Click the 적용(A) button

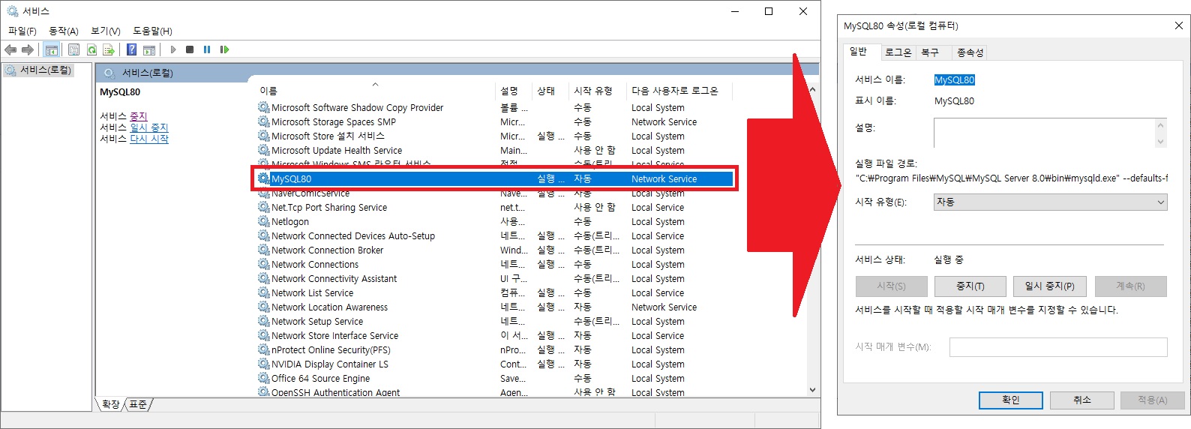point(1152,400)
